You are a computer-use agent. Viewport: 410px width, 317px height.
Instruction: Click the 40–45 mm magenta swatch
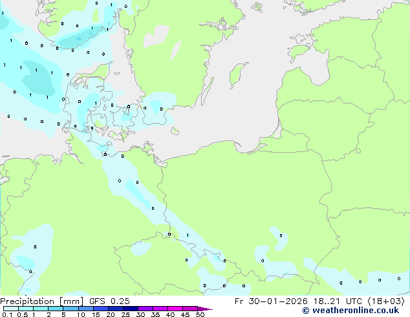(x=175, y=309)
